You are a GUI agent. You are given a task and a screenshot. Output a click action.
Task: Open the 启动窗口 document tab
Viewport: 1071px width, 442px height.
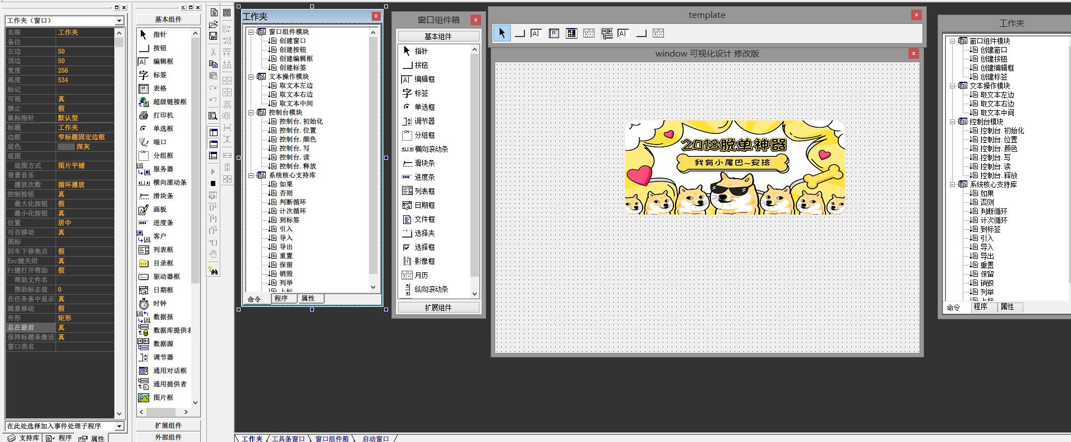coord(375,439)
